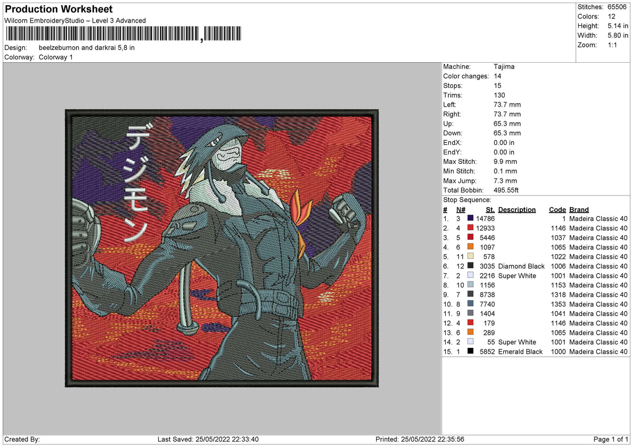Click the 'Brand' column header
This screenshot has width=633, height=447.
click(x=579, y=209)
